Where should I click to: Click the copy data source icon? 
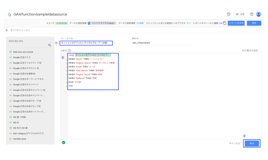(x=225, y=23)
